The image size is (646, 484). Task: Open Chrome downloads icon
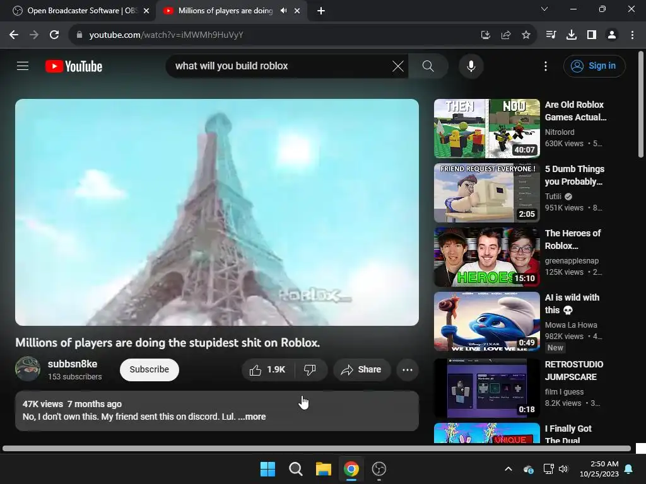[571, 35]
